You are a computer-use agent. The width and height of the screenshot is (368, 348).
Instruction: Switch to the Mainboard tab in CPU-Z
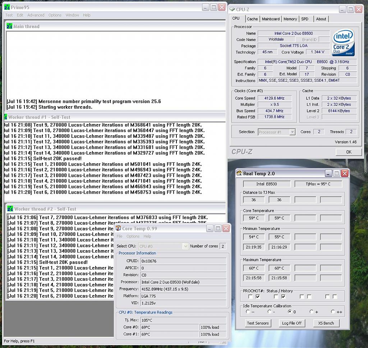271,19
